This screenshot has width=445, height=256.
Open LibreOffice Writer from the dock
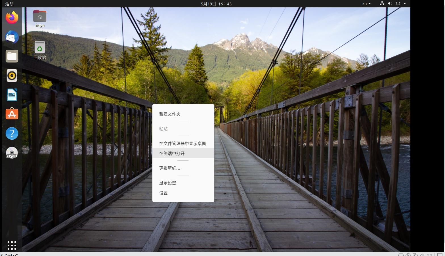tap(12, 95)
